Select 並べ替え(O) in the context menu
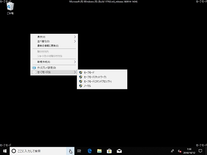Image resolution: width=207 pixels, height=155 pixels. coord(54,41)
